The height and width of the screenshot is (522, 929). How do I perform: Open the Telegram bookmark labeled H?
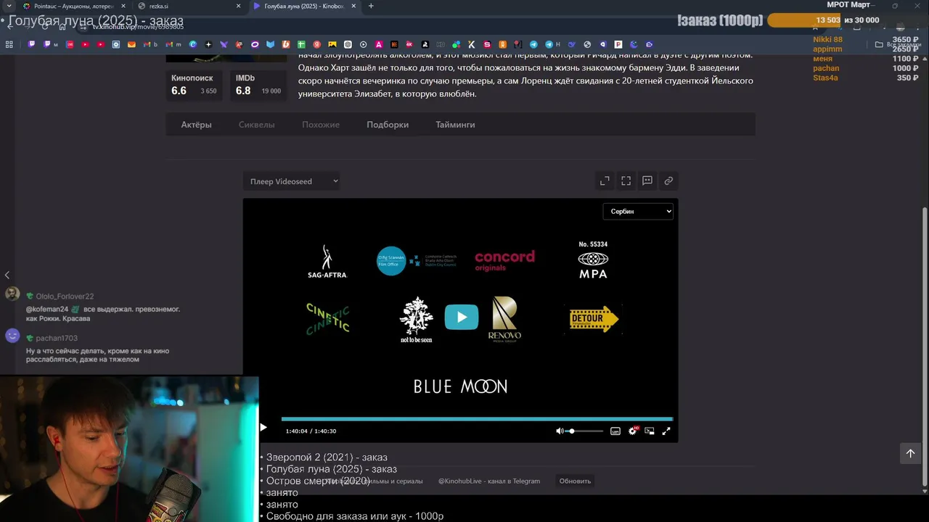point(552,44)
